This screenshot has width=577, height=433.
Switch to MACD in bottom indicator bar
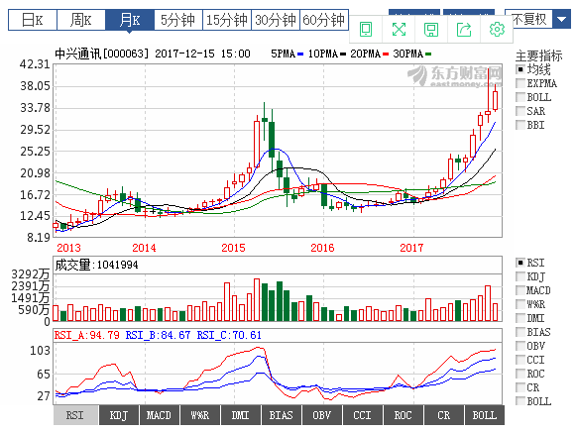pyautogui.click(x=160, y=415)
